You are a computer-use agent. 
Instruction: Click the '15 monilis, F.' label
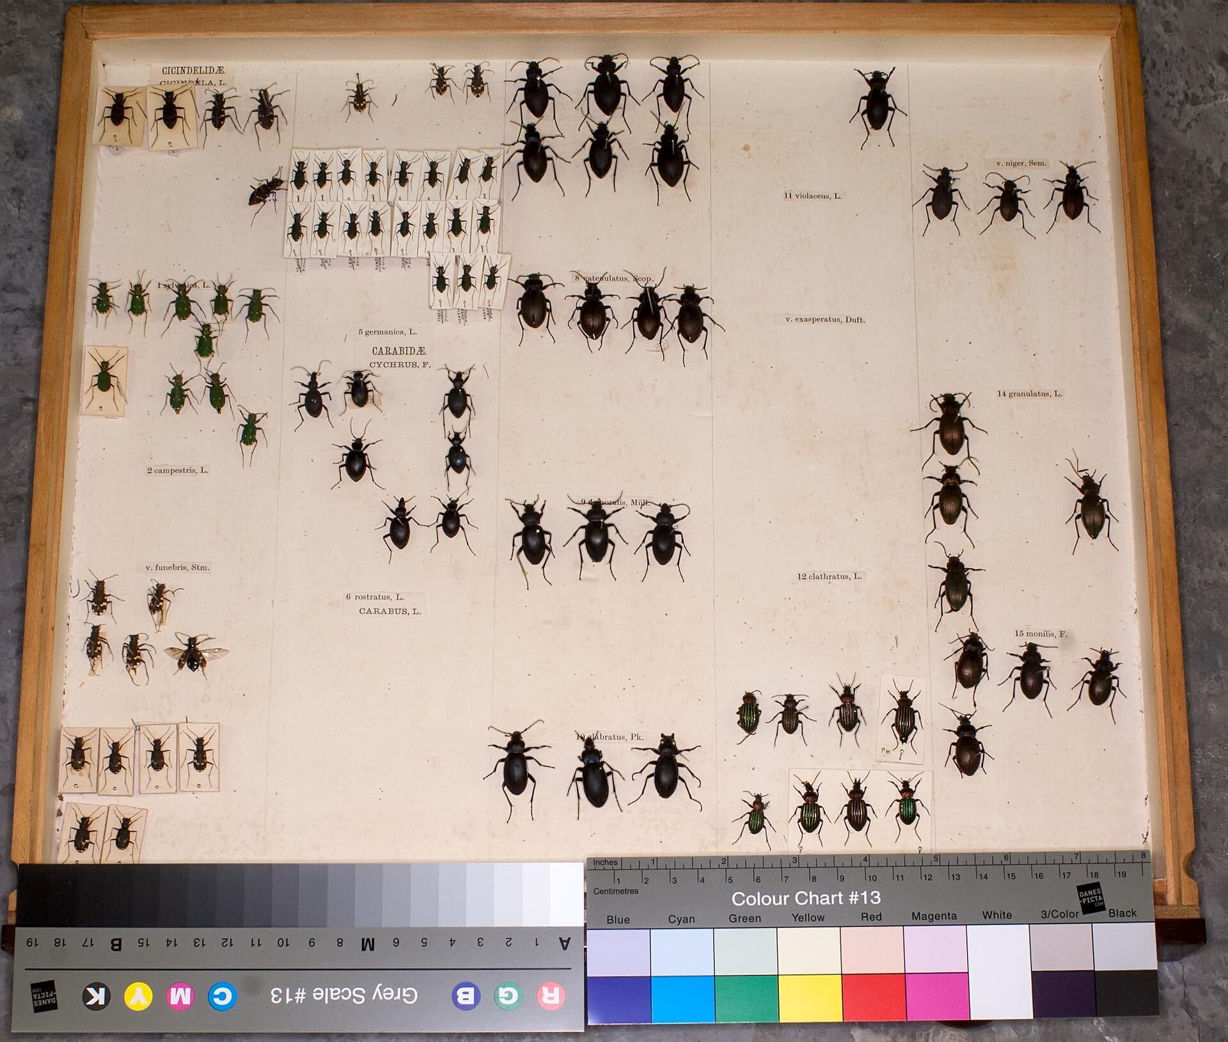1041,634
